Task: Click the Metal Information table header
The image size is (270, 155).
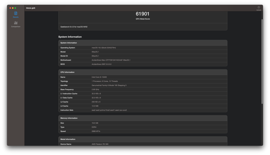Action: click(x=143, y=139)
